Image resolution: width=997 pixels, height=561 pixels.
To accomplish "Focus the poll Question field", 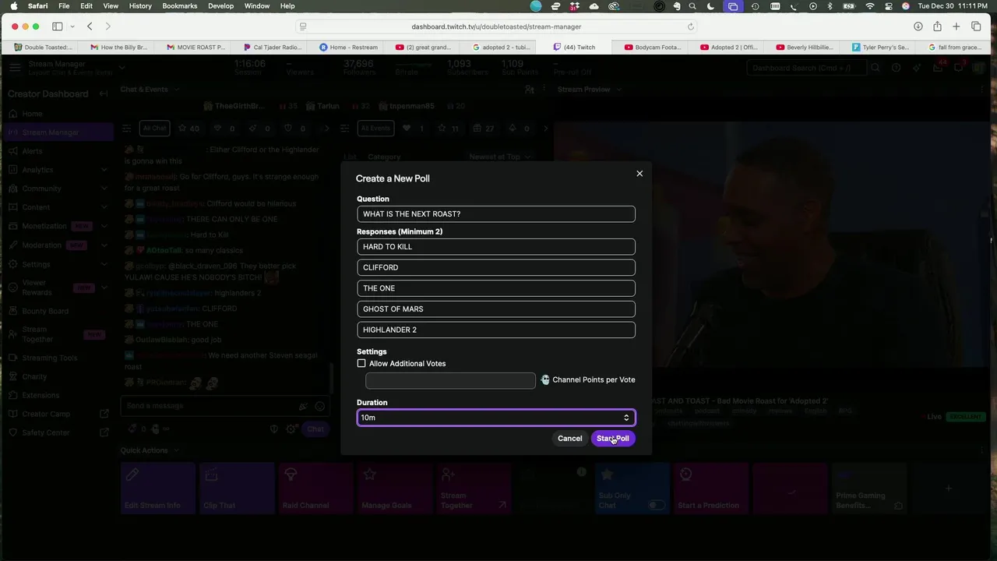I will click(x=496, y=214).
